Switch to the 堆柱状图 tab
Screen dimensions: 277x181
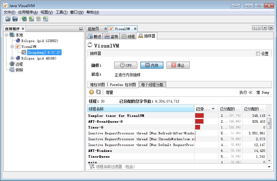(97, 85)
